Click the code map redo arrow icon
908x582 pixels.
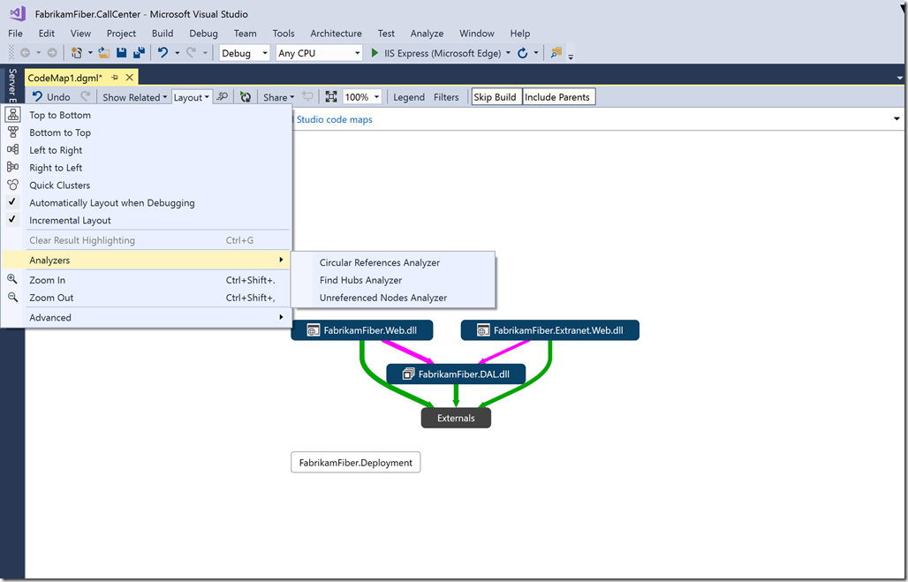(x=85, y=96)
